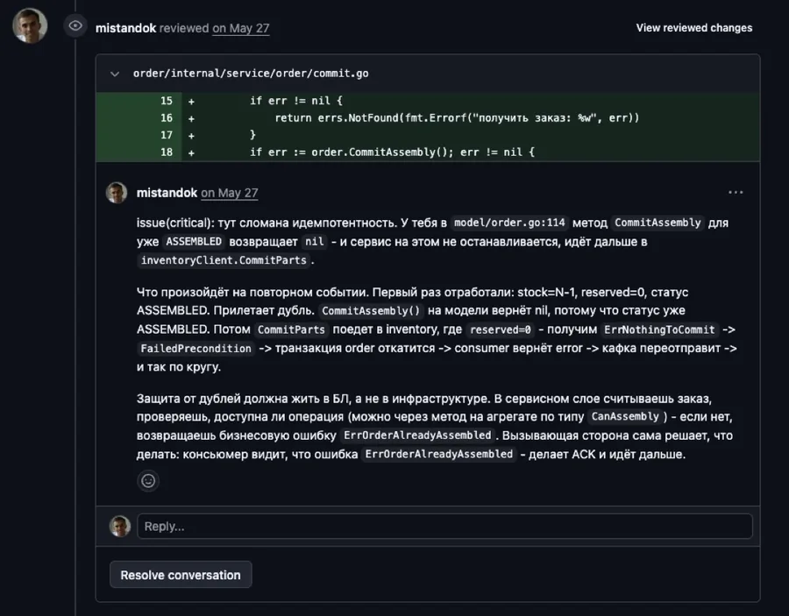Open mistandok's large profile avatar

click(30, 25)
